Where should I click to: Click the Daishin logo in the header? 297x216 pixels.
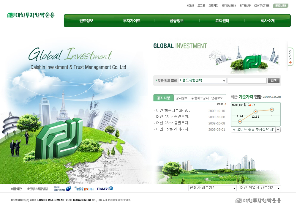31,15
